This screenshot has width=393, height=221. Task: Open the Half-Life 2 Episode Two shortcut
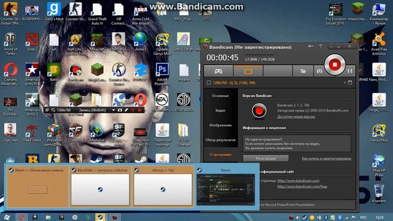point(76,44)
